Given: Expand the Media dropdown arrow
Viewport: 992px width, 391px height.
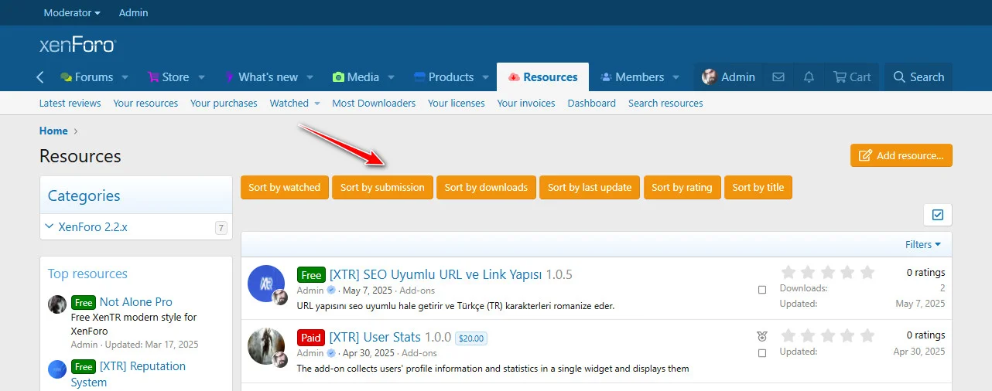Looking at the screenshot, I should 391,77.
